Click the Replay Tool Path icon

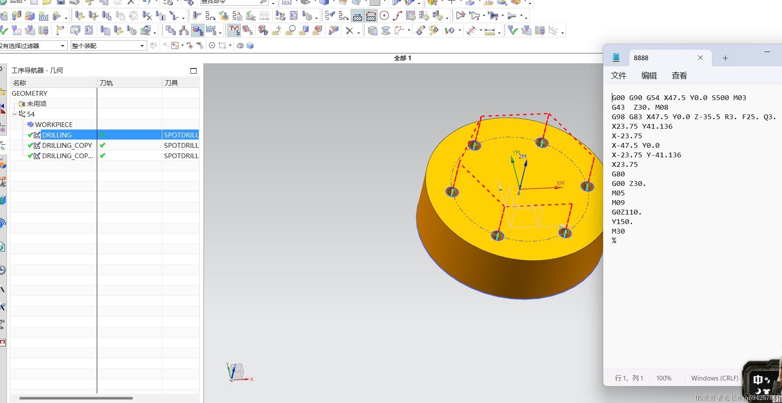(210, 16)
